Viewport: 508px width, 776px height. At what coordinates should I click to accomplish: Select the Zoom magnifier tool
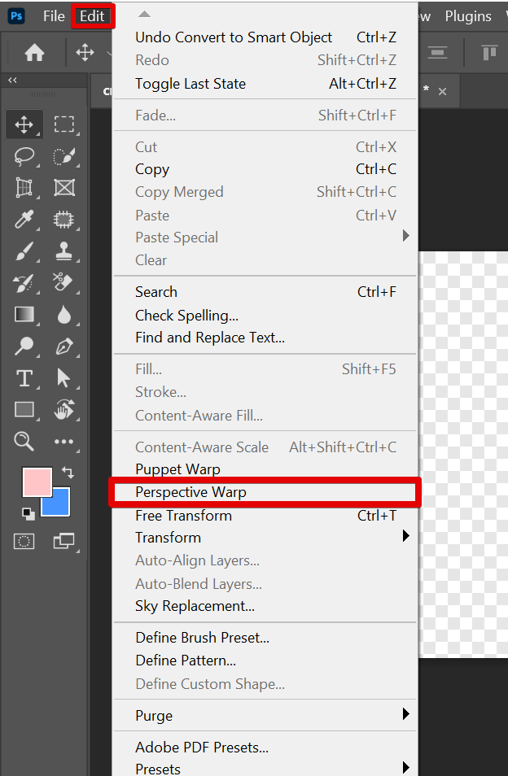point(24,442)
